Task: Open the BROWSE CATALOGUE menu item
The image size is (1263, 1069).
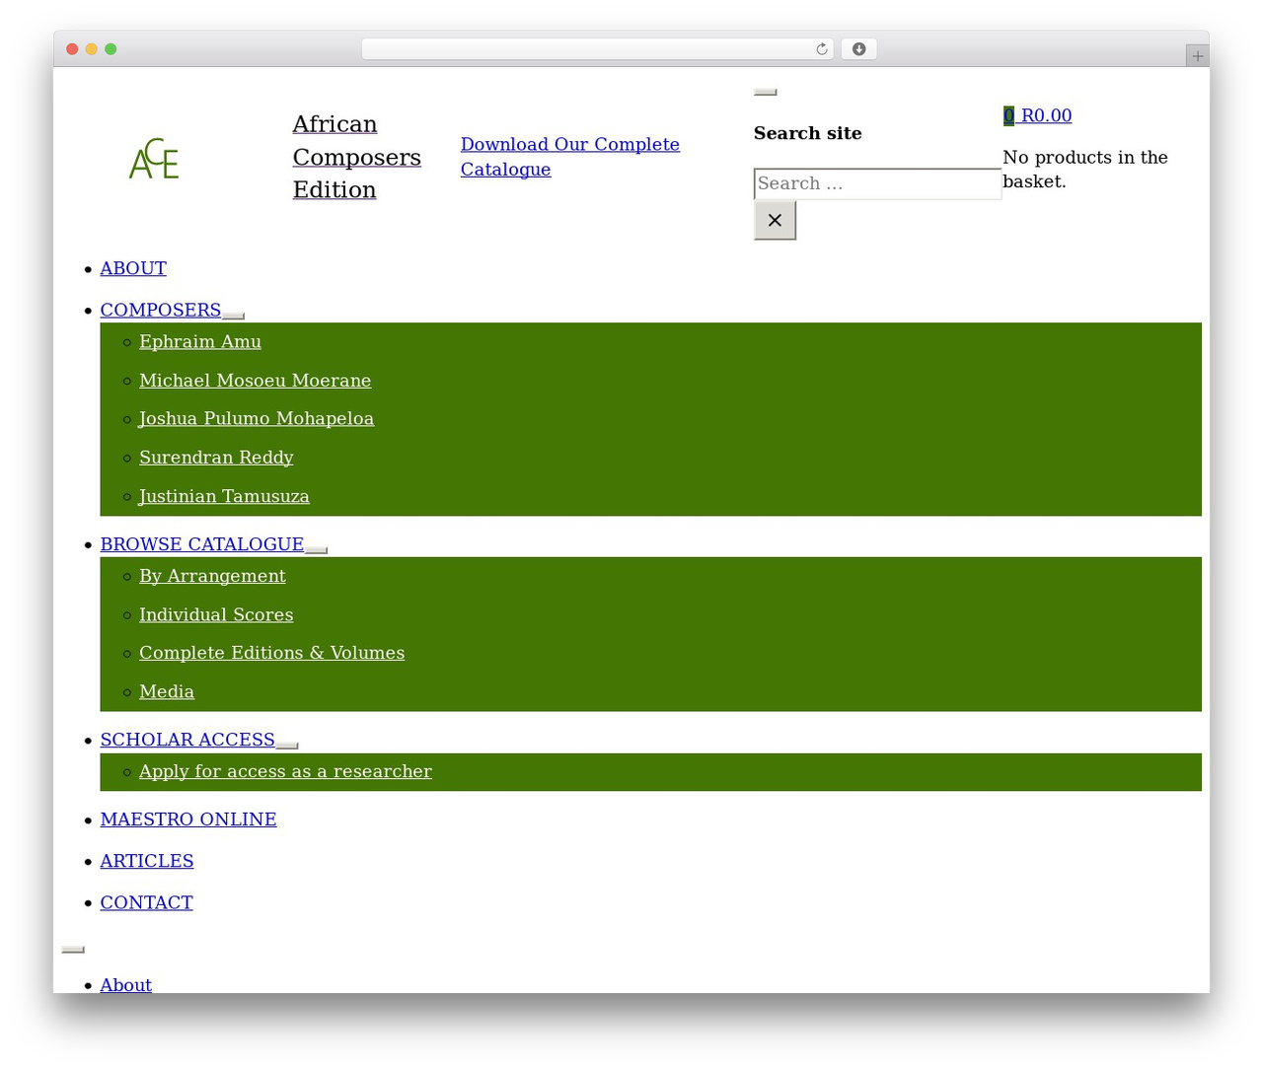Action: tap(201, 544)
